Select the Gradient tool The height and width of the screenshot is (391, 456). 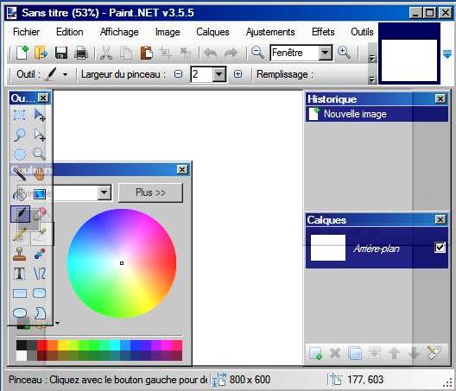coord(40,194)
